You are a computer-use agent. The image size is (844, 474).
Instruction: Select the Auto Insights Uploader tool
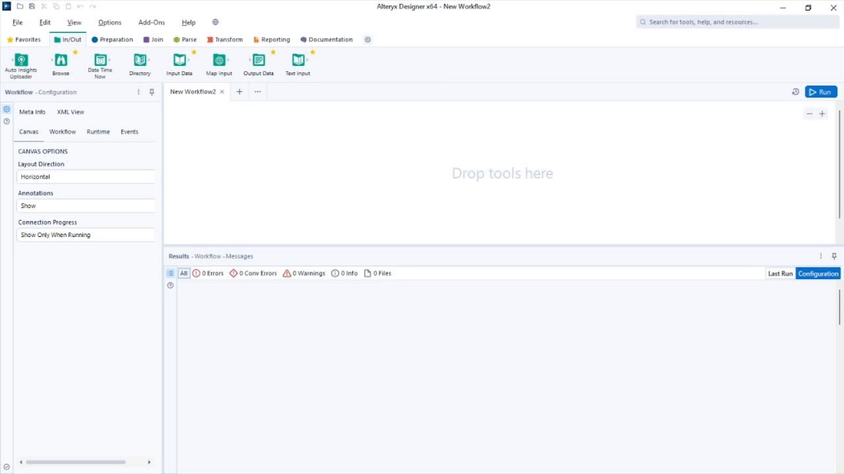21,65
